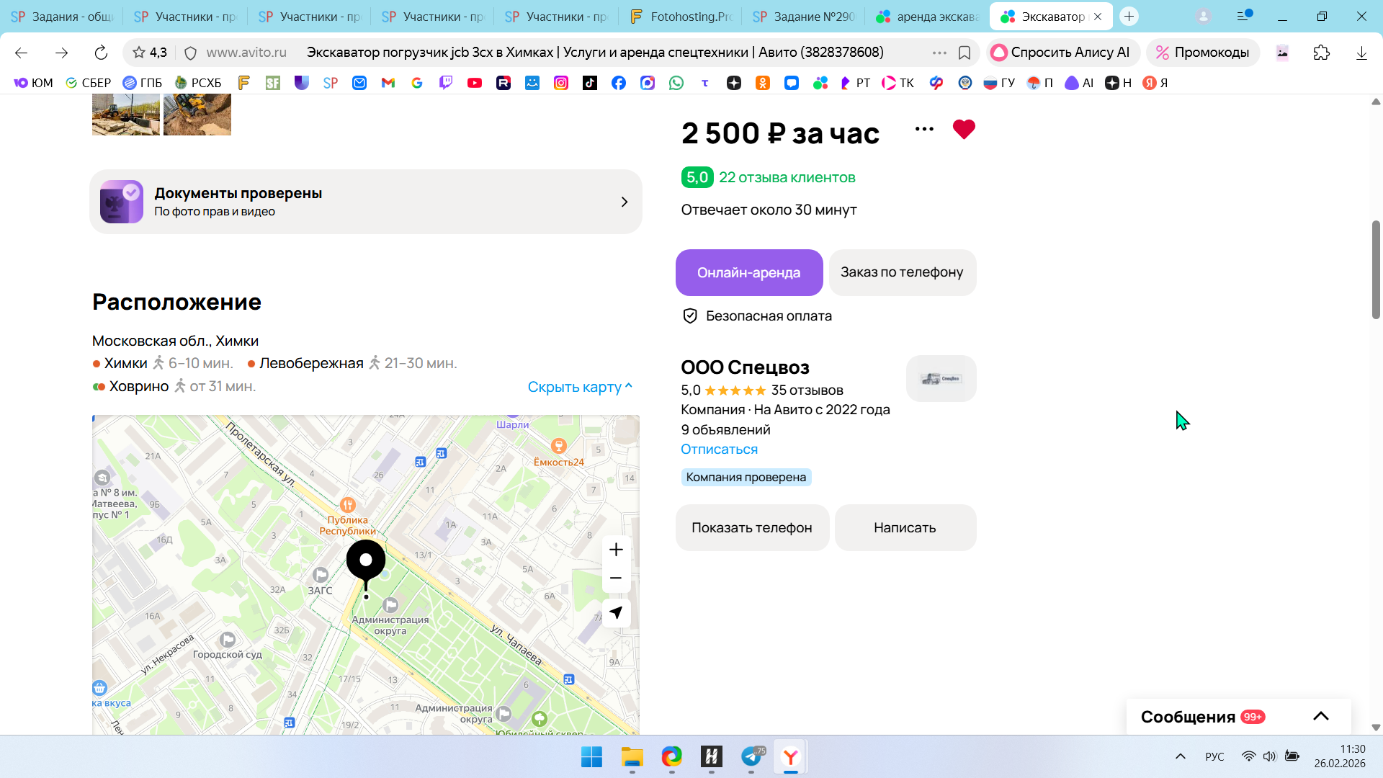Image resolution: width=1383 pixels, height=778 pixels.
Task: Click the YouTube bookmark icon
Action: (474, 83)
